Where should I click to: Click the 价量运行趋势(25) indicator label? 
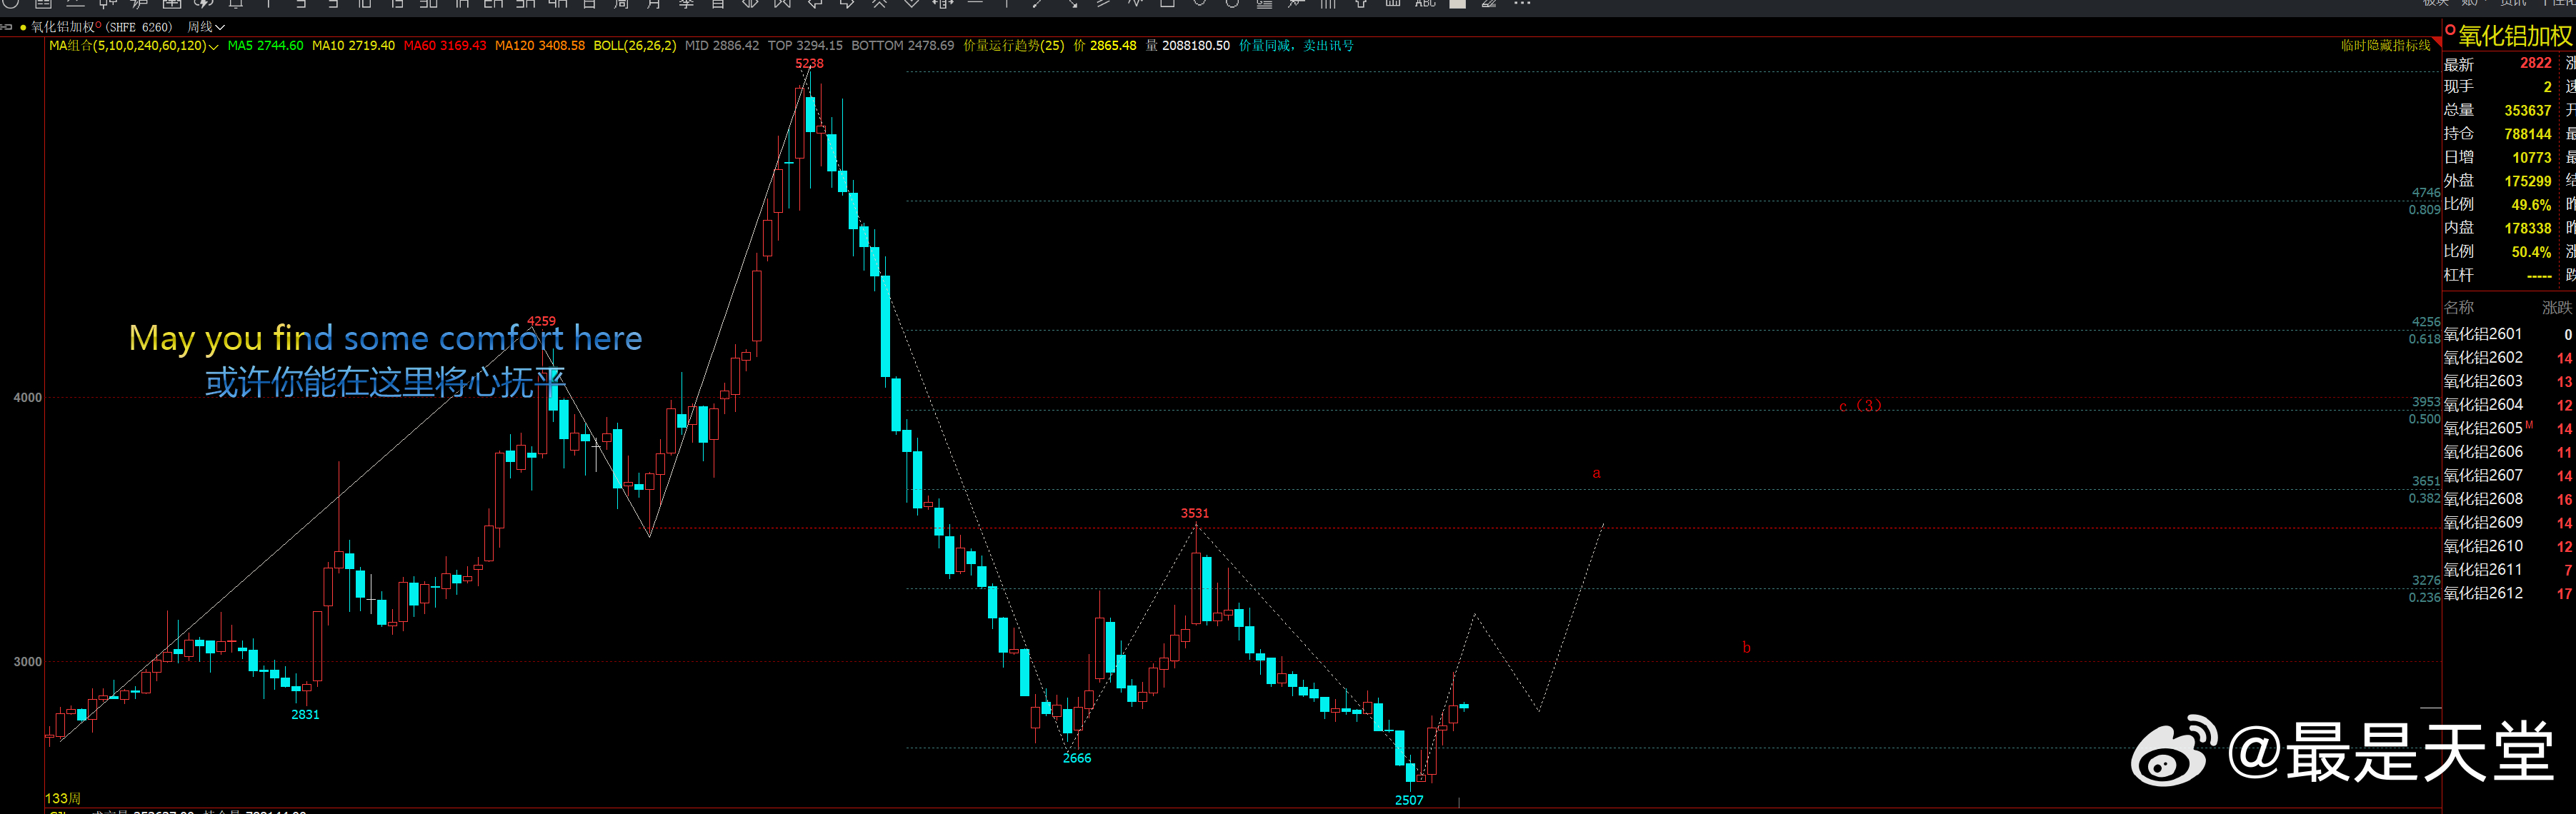pos(1013,46)
